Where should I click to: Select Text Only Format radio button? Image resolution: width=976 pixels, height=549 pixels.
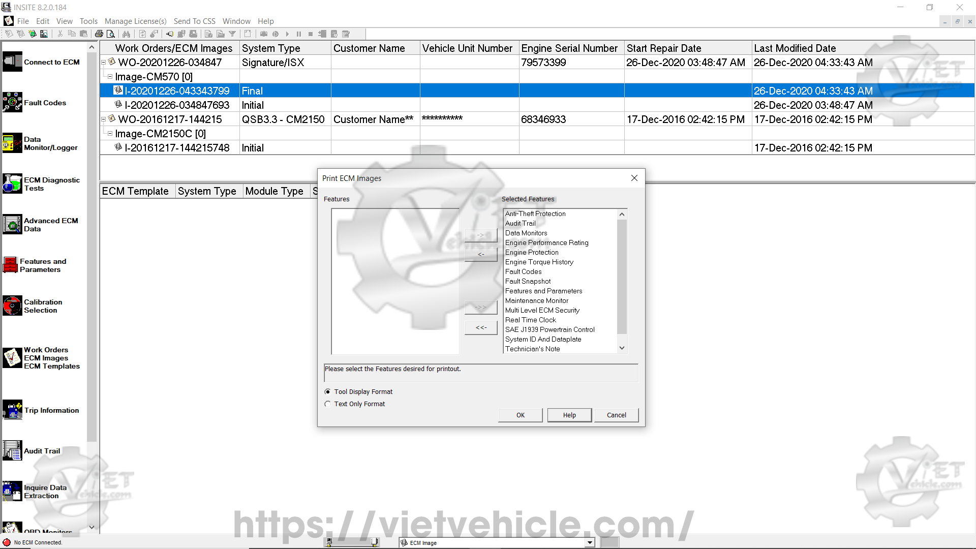pyautogui.click(x=328, y=404)
